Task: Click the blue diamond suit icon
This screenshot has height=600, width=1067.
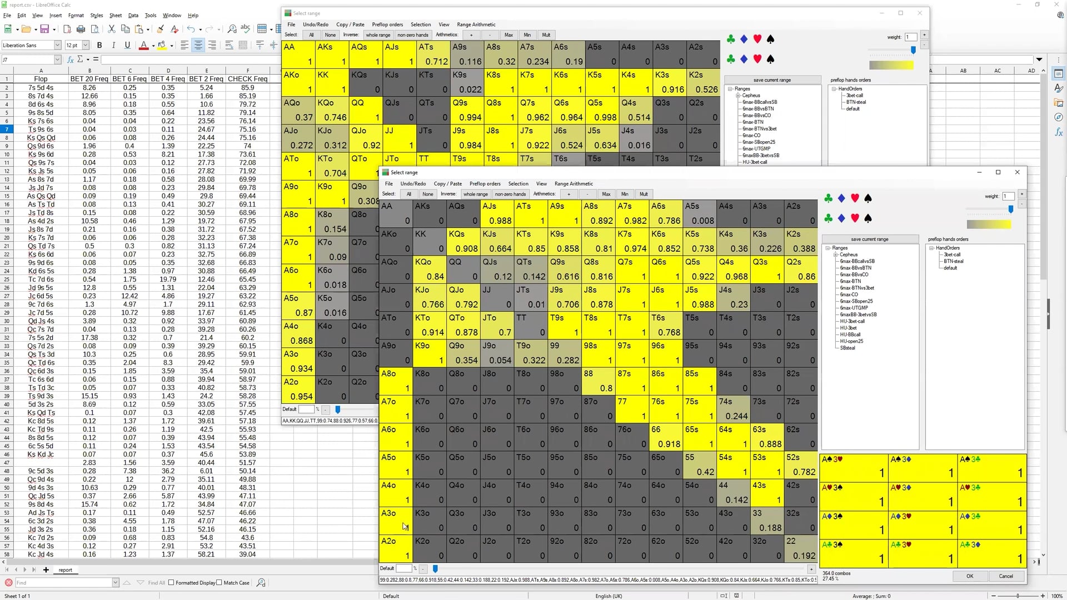Action: (841, 198)
